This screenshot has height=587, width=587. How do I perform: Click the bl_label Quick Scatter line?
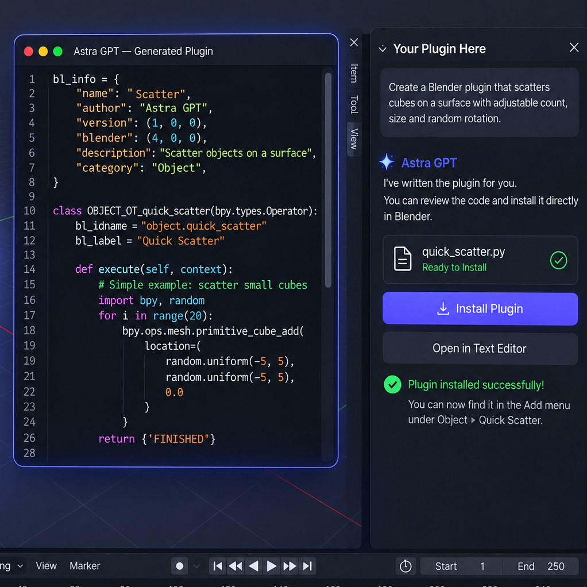tap(150, 241)
